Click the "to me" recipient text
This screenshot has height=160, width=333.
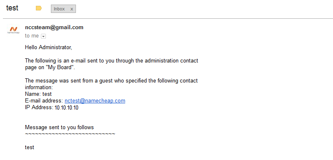click(32, 36)
